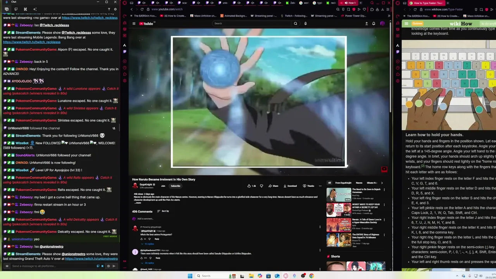Image resolution: width=496 pixels, height=279 pixels.
Task: Click the YouTube search magnifier button
Action: point(295,24)
